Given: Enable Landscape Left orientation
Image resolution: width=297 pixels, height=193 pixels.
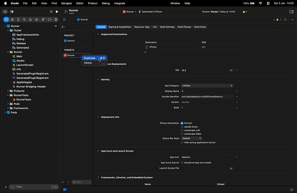Looking at the screenshot, I should tap(182, 130).
